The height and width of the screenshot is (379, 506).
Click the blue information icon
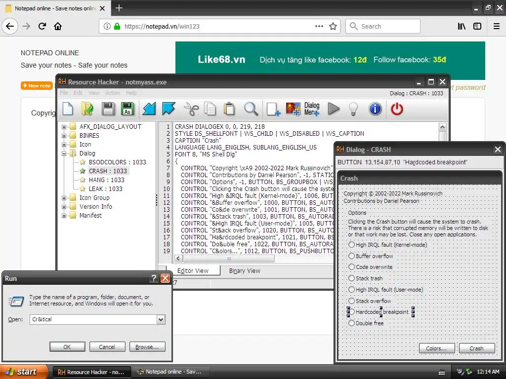click(x=375, y=109)
